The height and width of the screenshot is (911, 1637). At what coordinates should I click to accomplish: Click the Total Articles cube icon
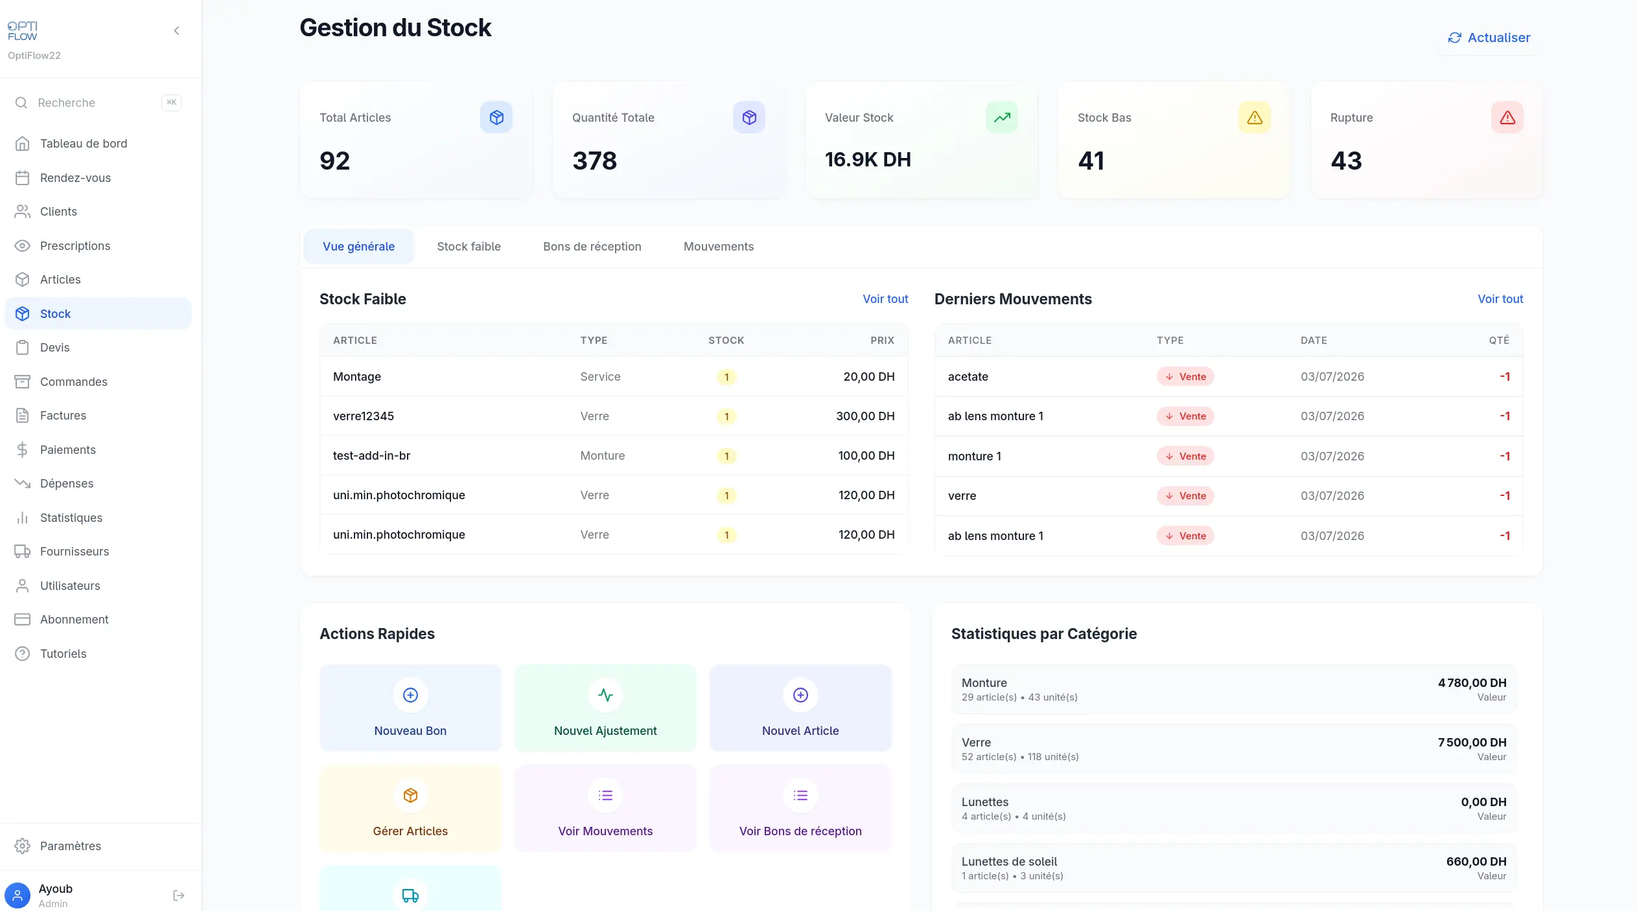tap(496, 117)
